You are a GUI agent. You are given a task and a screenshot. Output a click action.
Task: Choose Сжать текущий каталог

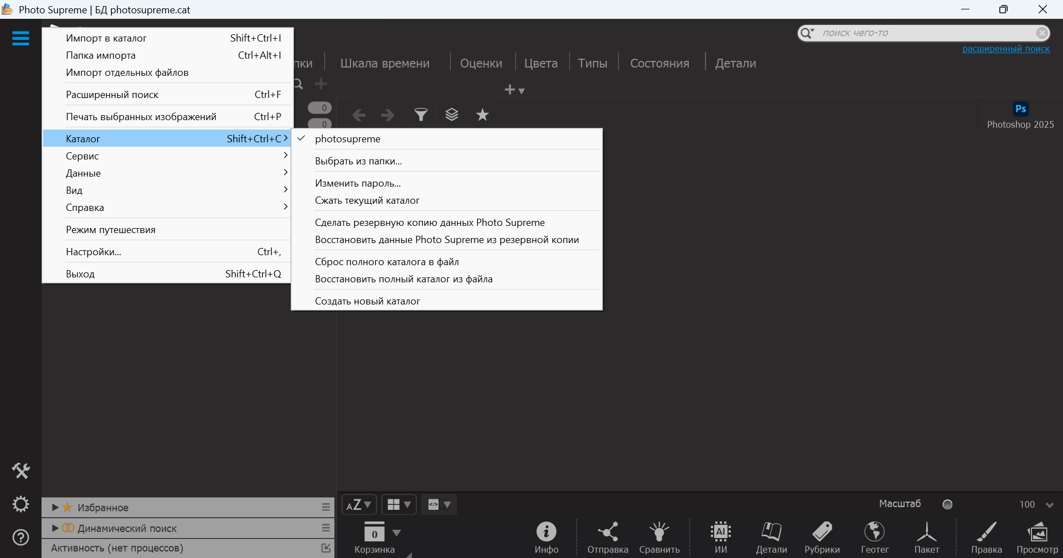click(x=447, y=200)
